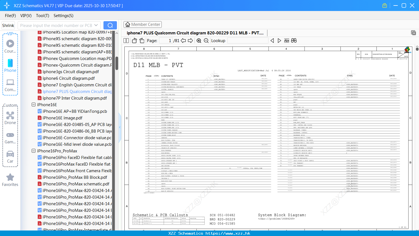This screenshot has height=236, width=419.
Task: Go to the previous page arrow
Action: click(183, 41)
